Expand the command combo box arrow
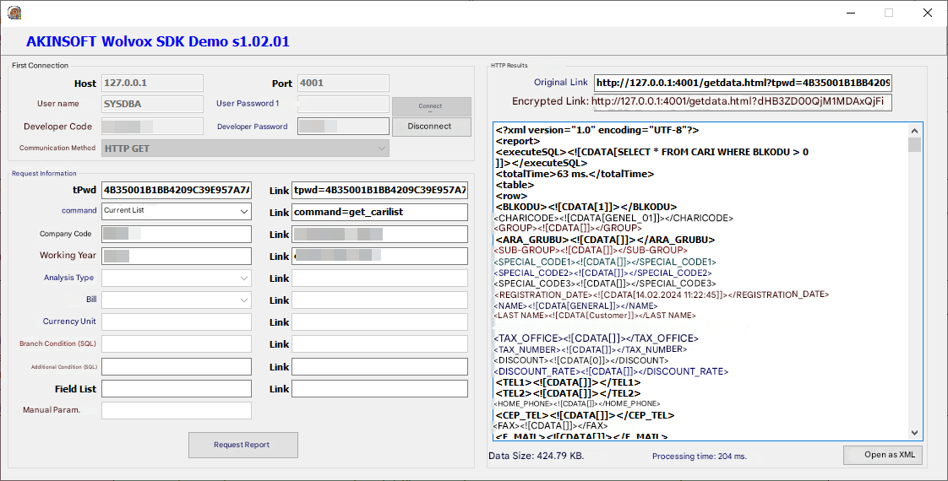Screen dimensions: 948x481 [x=243, y=211]
